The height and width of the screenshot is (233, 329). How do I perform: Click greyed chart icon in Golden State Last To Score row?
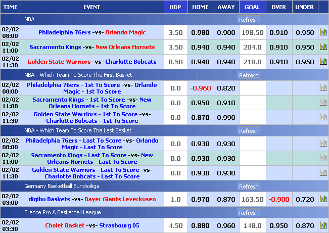coord(323,173)
